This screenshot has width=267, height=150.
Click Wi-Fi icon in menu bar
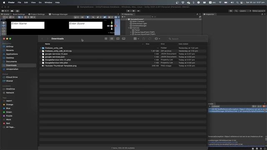click(x=220, y=2)
